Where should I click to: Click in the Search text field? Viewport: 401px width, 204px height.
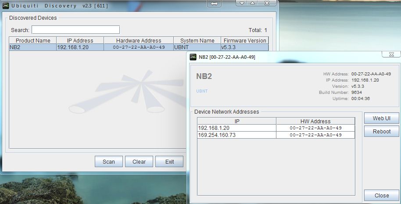click(75, 30)
